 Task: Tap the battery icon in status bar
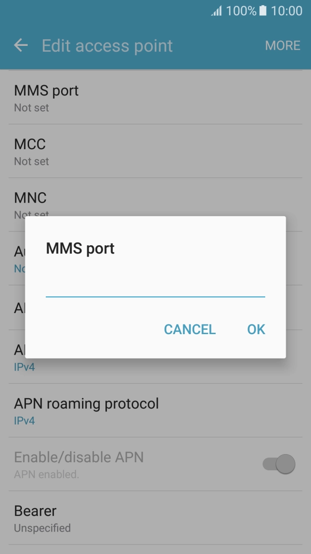click(263, 11)
